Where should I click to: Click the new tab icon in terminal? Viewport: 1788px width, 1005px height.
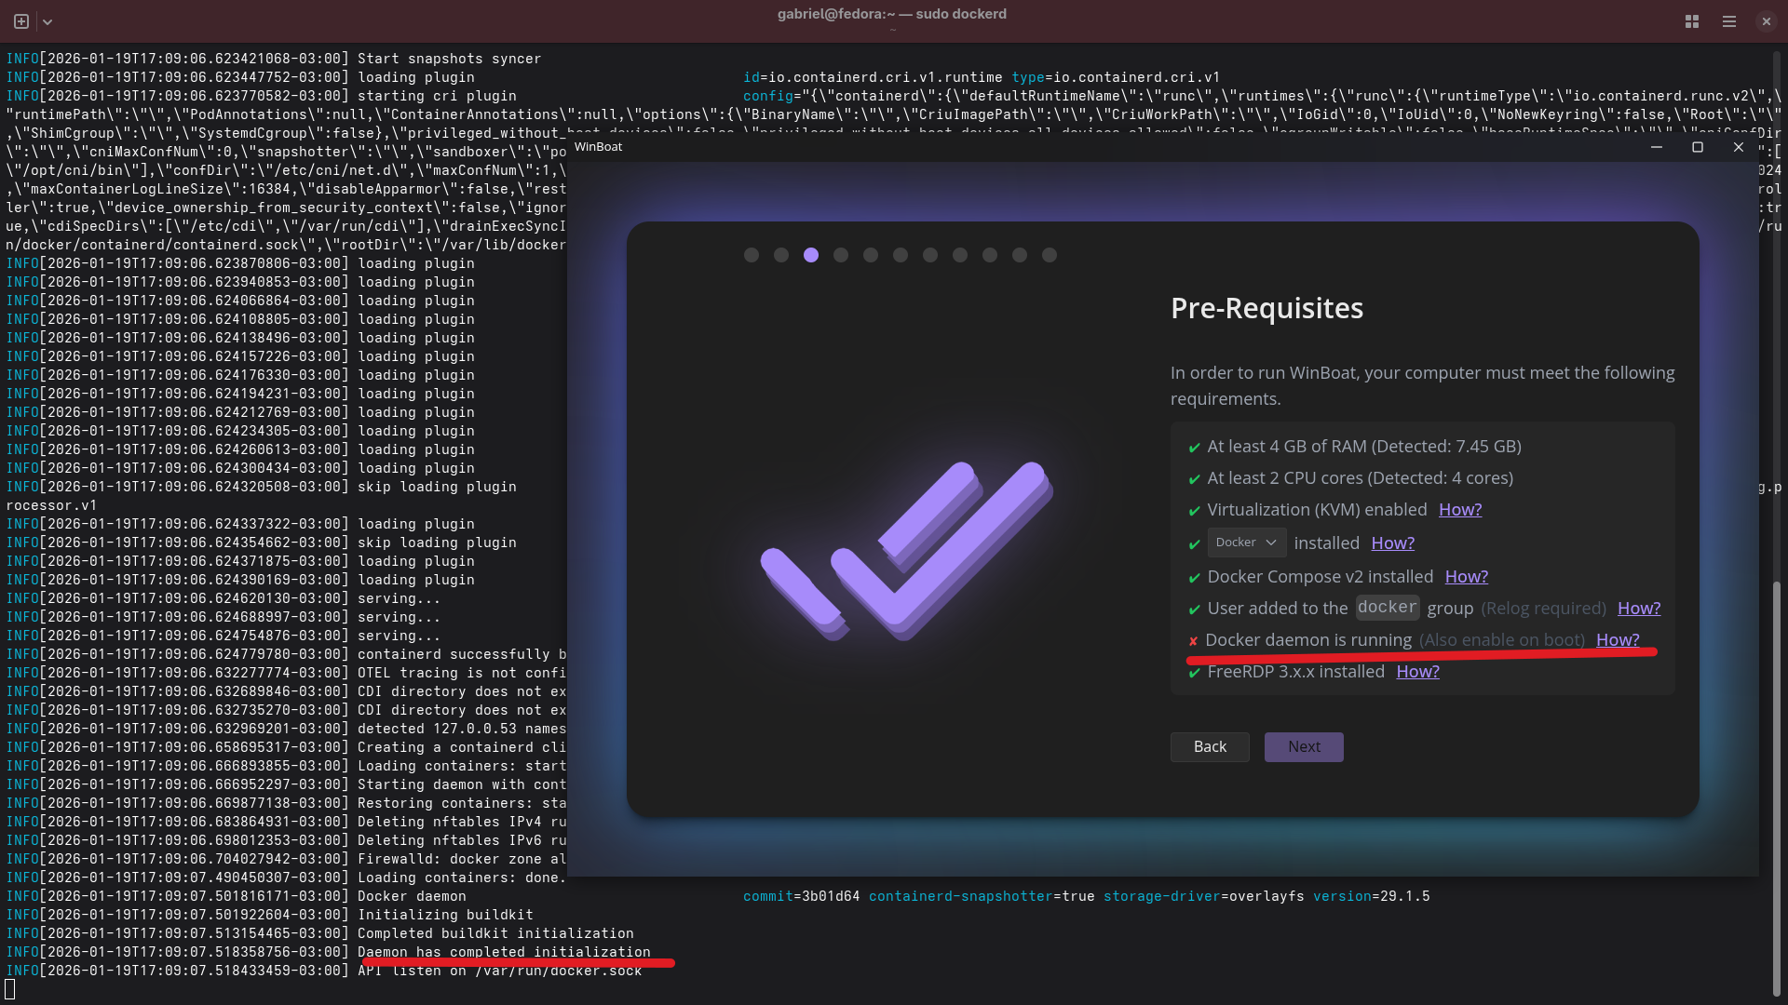click(x=20, y=20)
